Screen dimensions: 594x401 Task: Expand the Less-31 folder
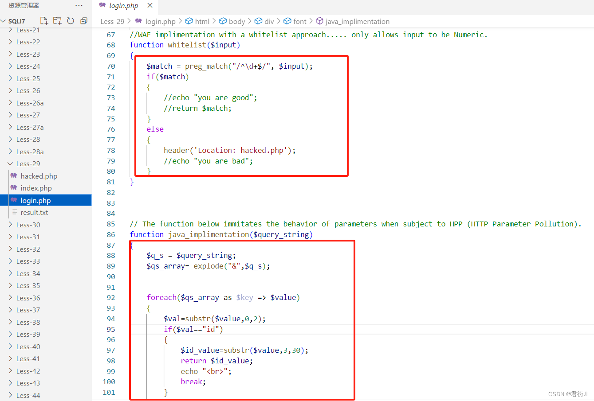tap(28, 237)
